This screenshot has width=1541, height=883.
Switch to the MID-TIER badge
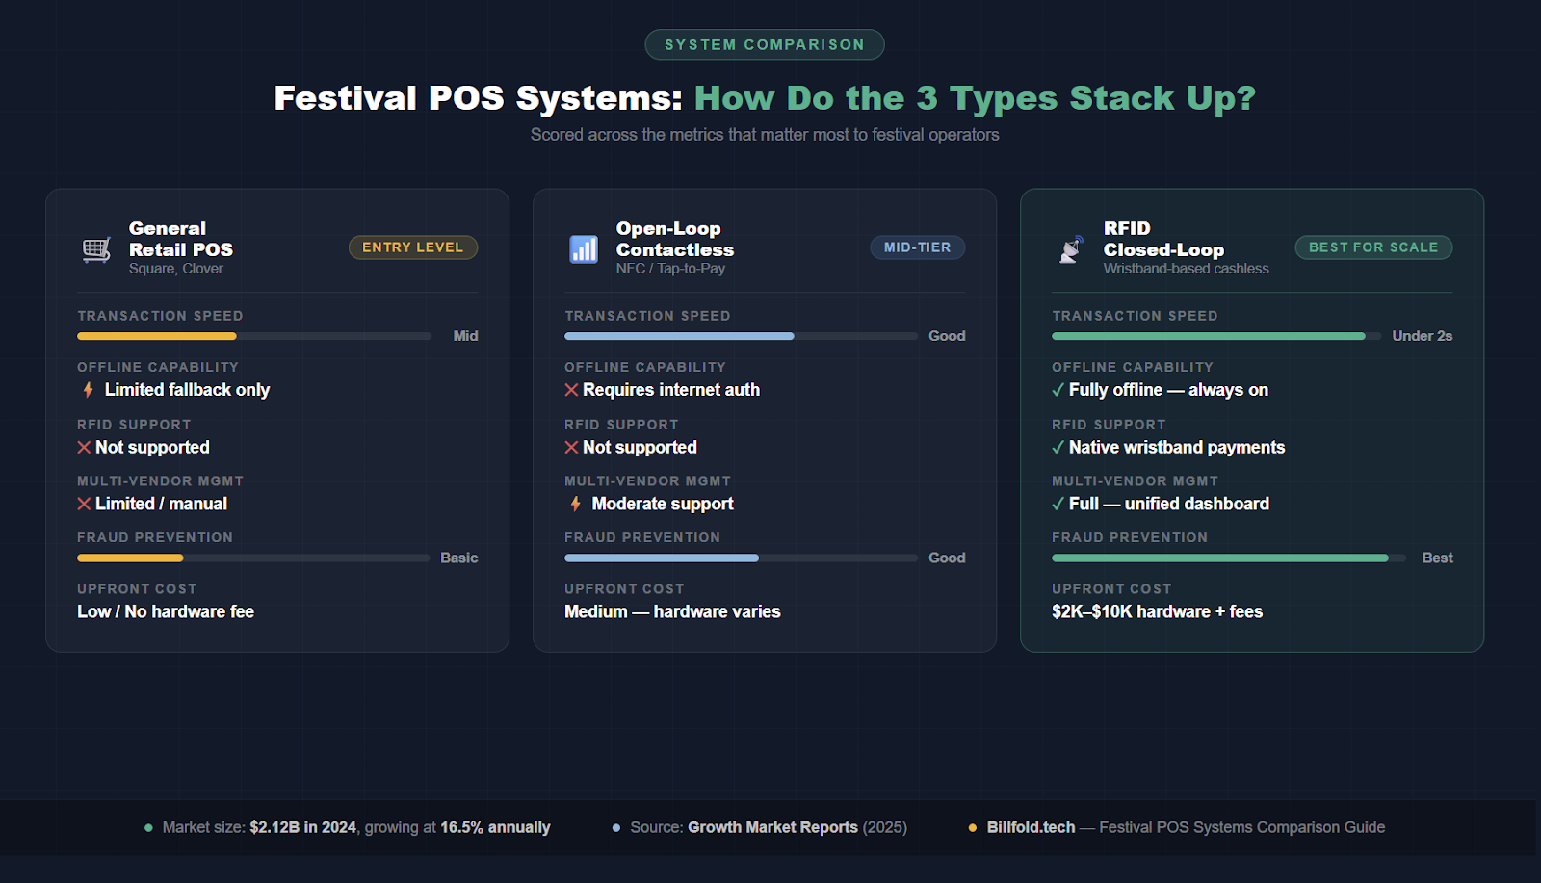click(x=916, y=247)
